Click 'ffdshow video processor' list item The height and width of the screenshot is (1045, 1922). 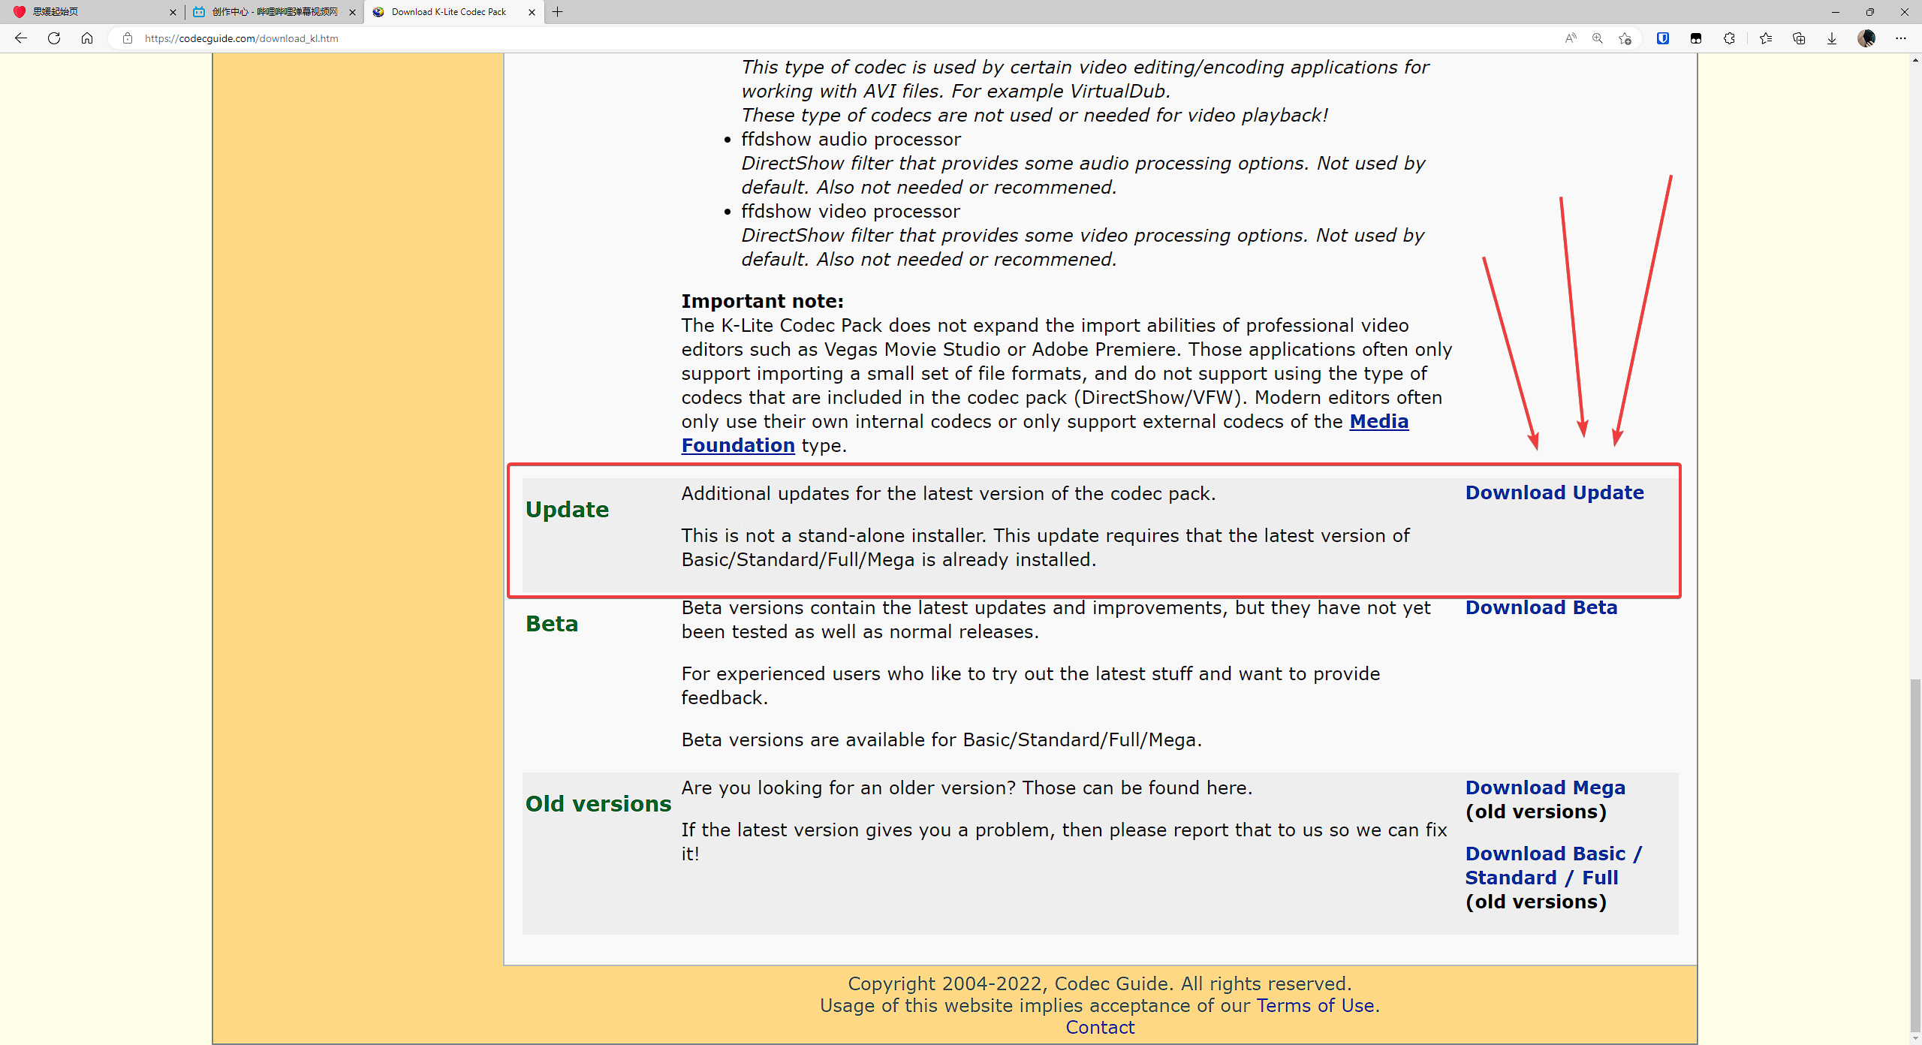(851, 211)
